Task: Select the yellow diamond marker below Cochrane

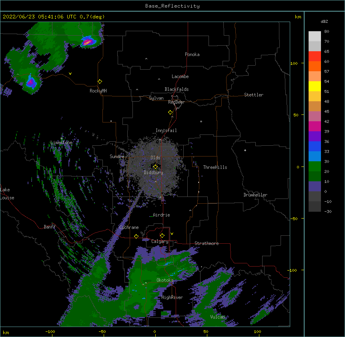Action: pyautogui.click(x=136, y=236)
